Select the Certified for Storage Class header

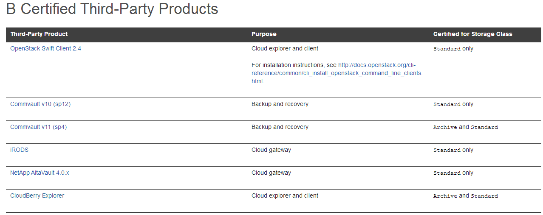pos(472,34)
